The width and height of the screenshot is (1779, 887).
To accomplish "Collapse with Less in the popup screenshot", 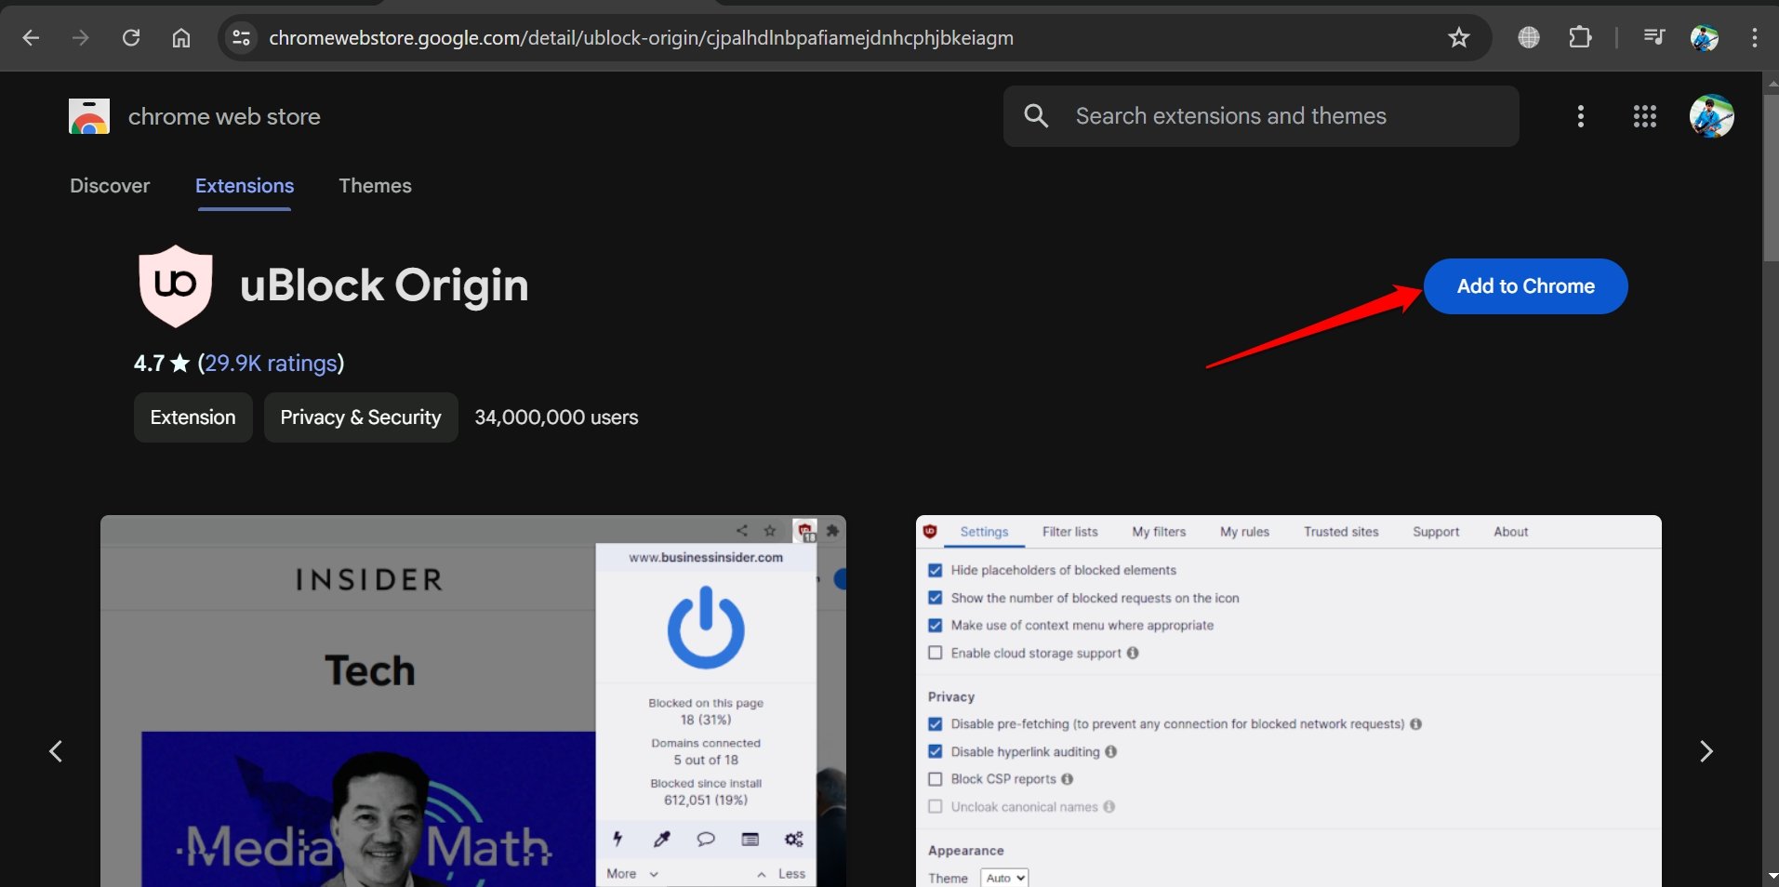I will click(x=781, y=873).
